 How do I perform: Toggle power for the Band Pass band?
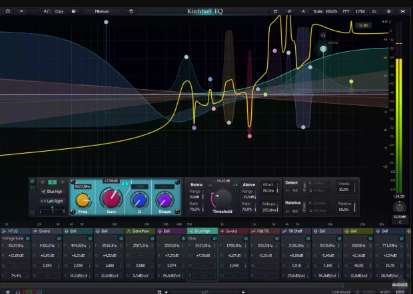(153, 239)
